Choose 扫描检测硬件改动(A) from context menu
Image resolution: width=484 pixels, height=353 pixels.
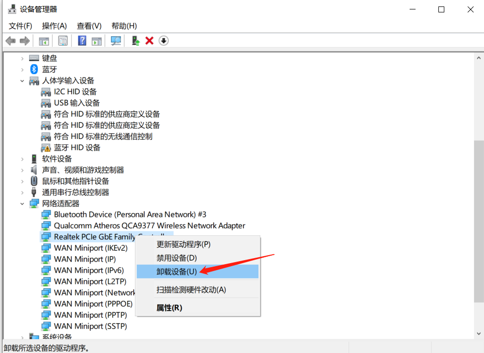[197, 289]
